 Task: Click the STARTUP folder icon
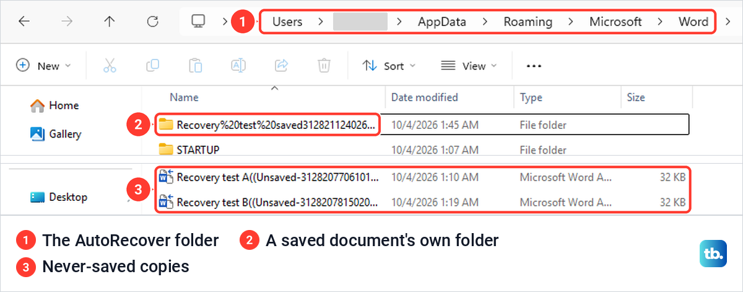coord(166,149)
